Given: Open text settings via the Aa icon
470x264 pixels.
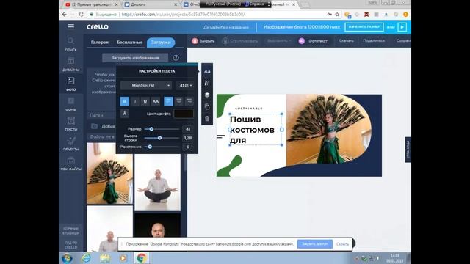Looking at the screenshot, I should click(207, 71).
